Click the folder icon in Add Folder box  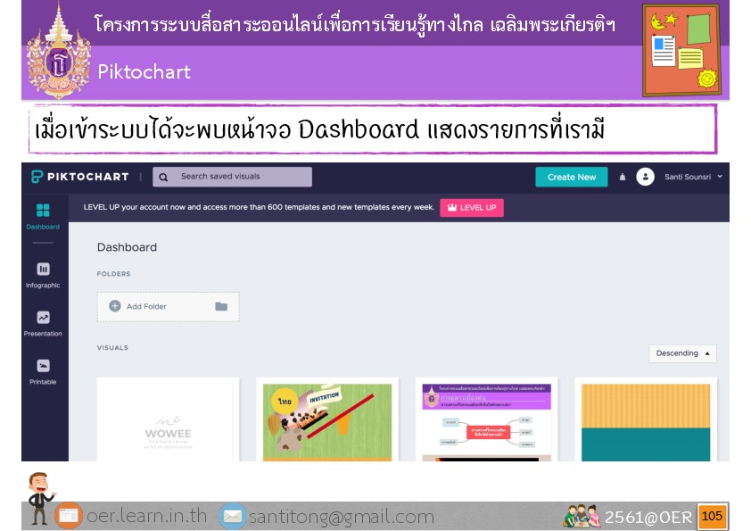(x=221, y=306)
